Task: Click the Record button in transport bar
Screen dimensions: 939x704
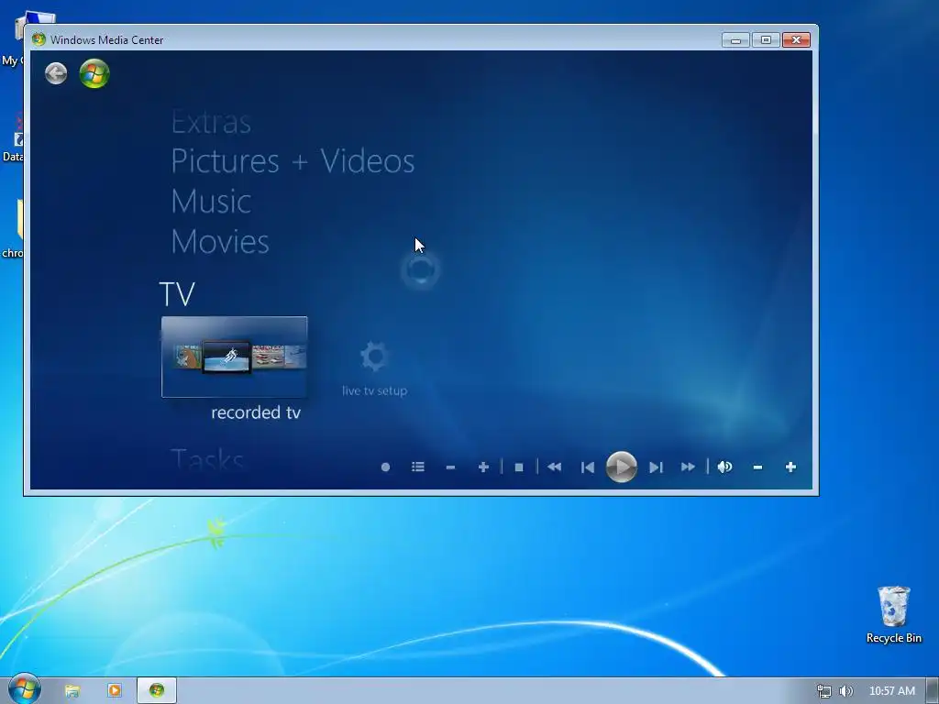Action: (x=386, y=467)
